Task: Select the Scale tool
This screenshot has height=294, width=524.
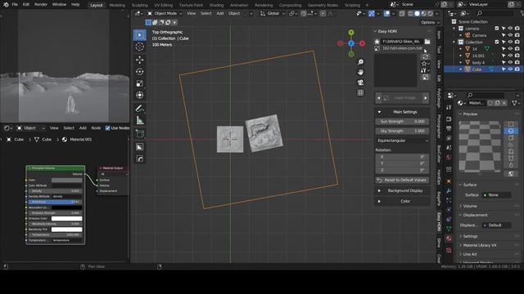Action: pos(140,83)
